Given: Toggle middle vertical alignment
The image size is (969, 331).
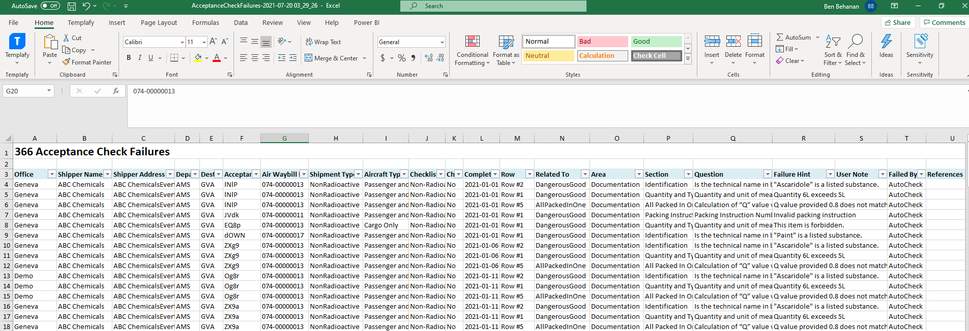Looking at the screenshot, I should click(255, 42).
